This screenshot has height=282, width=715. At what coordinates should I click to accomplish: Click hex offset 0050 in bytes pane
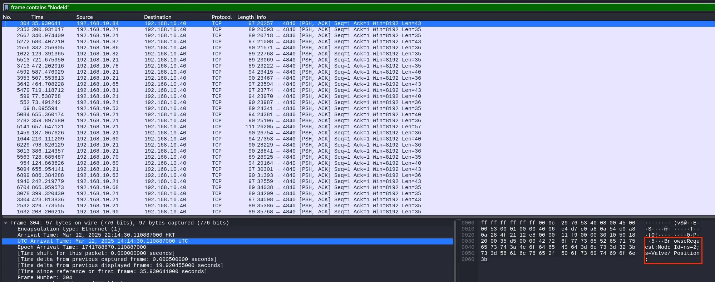click(x=468, y=253)
